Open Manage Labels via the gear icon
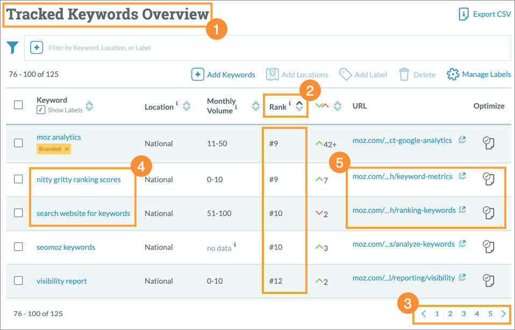 [x=454, y=74]
